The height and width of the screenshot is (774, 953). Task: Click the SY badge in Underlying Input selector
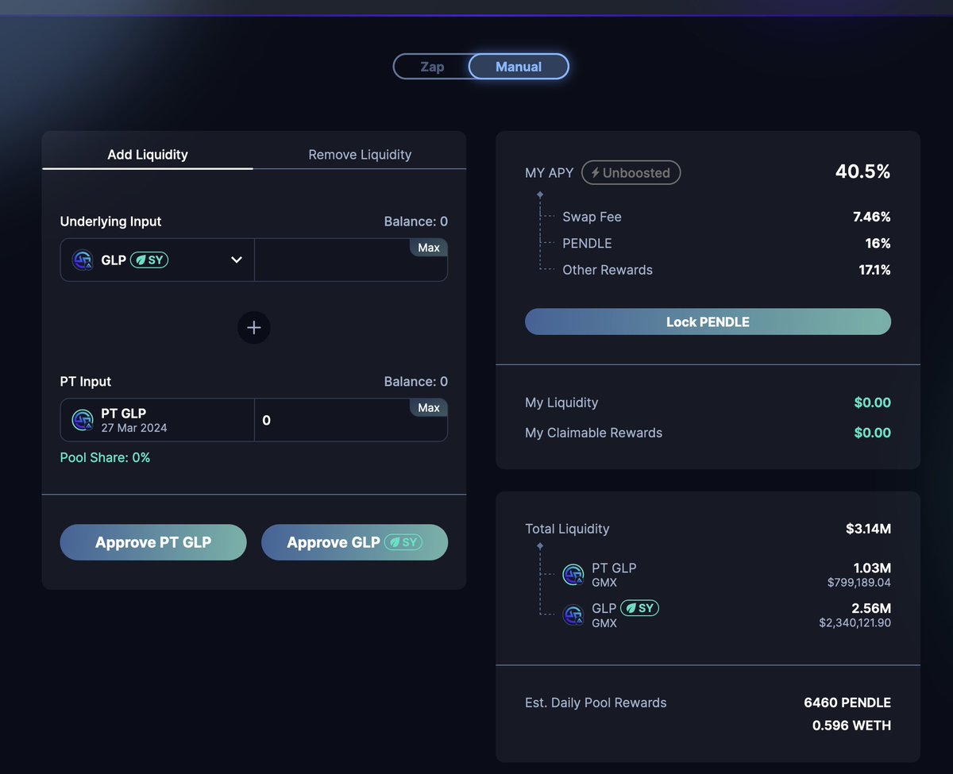[149, 260]
